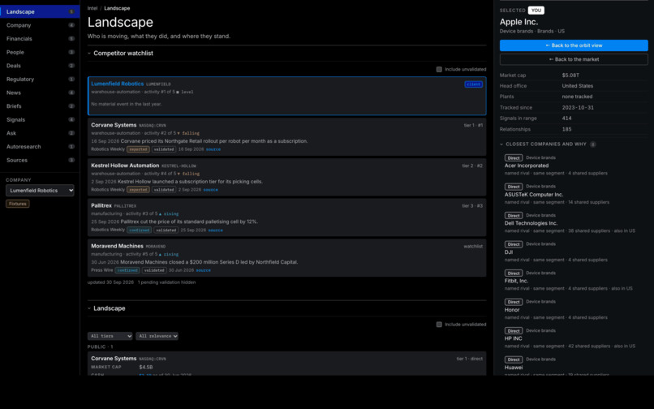The height and width of the screenshot is (409, 654).
Task: Open the source link for Moravend Machines
Action: point(203,270)
